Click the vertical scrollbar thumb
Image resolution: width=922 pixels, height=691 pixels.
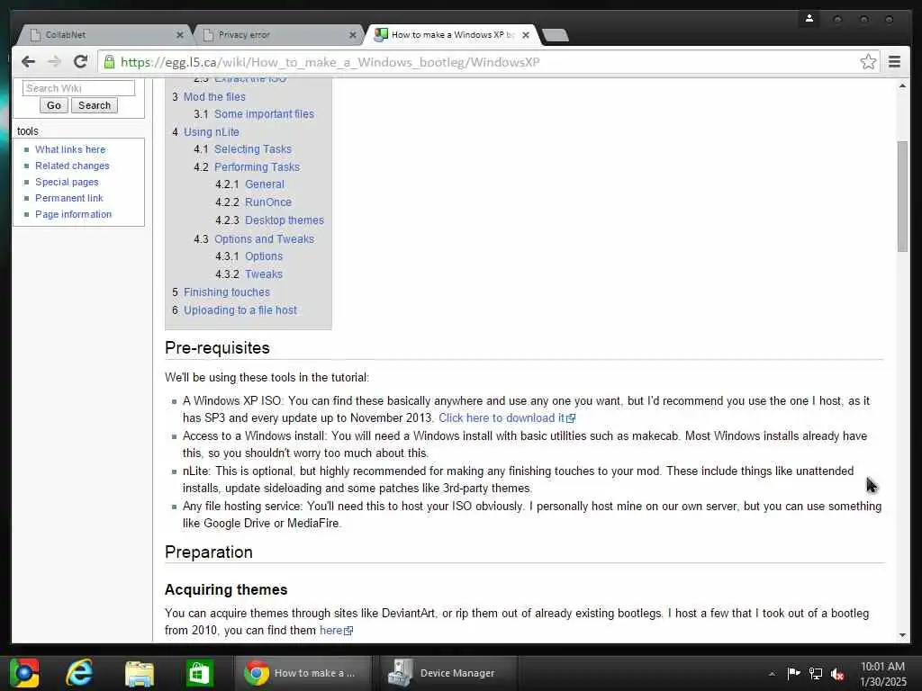902,196
